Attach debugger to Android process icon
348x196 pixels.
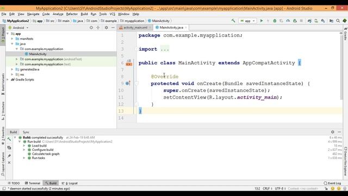coord(295,21)
